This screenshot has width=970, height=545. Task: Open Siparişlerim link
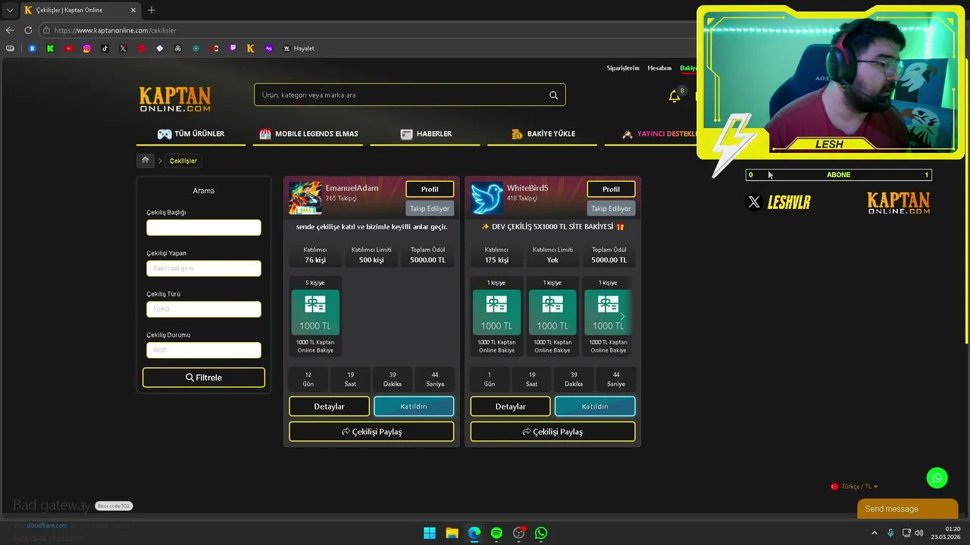(x=623, y=68)
